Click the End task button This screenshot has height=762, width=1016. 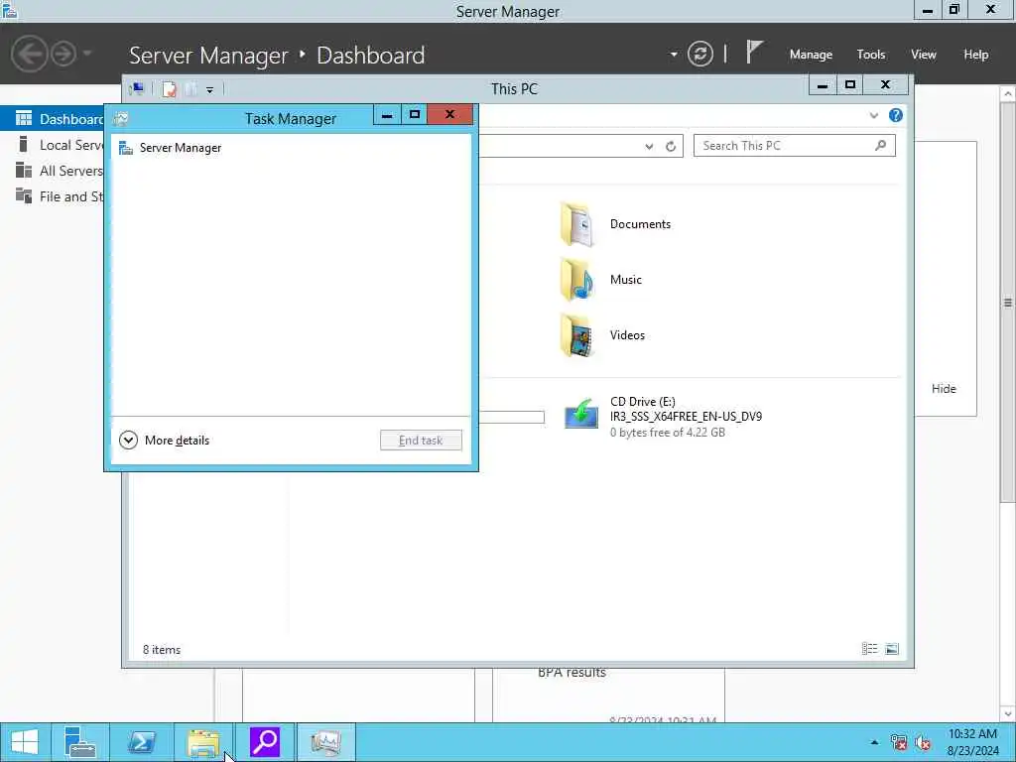[x=421, y=441]
